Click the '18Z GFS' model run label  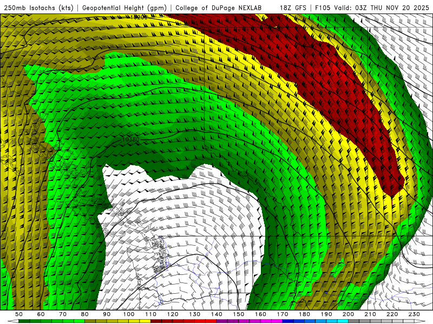click(x=293, y=8)
